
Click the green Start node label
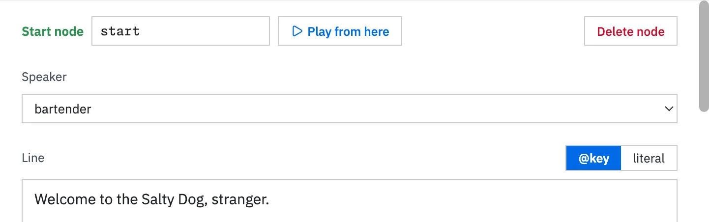(x=53, y=31)
